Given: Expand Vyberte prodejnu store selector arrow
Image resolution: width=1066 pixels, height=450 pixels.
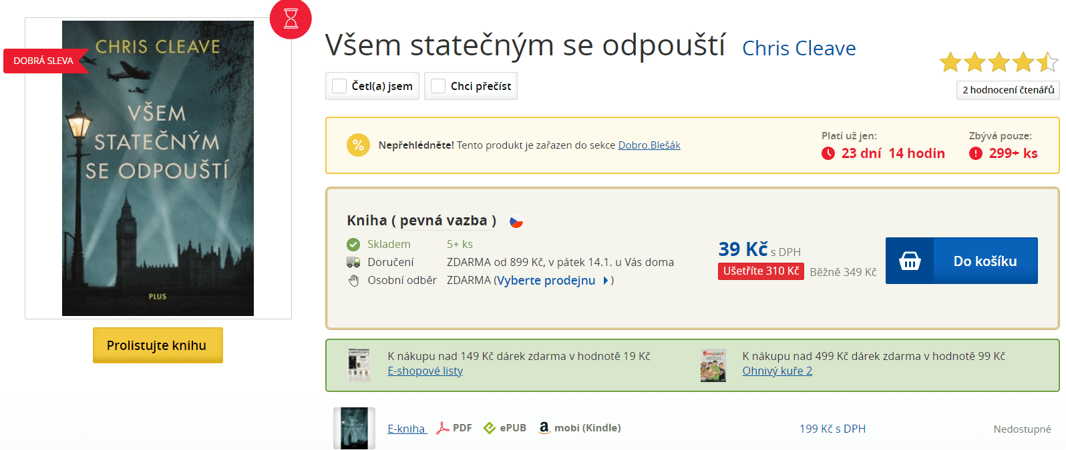Looking at the screenshot, I should coord(605,281).
